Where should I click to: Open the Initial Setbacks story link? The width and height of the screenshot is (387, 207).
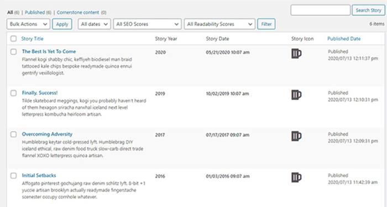click(39, 175)
